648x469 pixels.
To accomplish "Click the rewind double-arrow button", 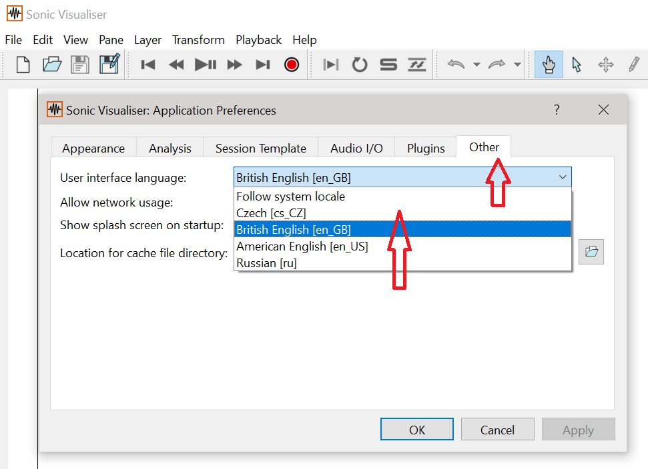I will click(176, 65).
